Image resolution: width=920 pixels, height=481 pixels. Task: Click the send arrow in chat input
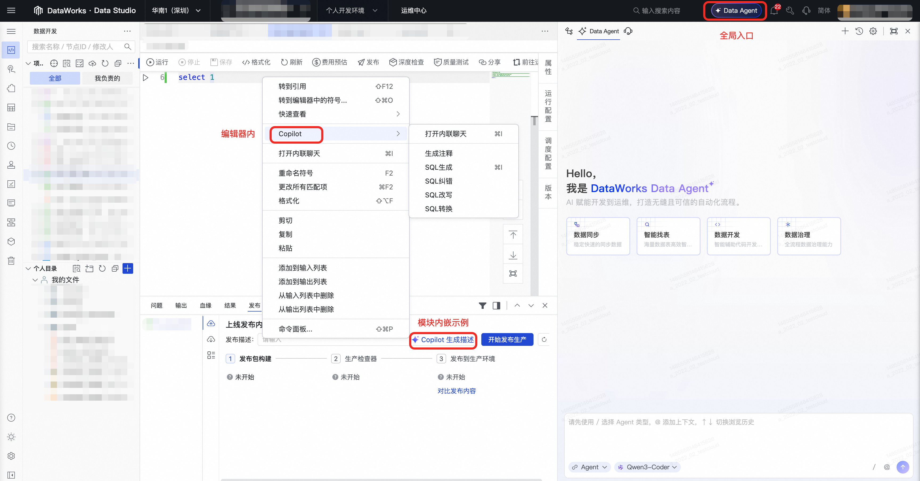coord(902,467)
